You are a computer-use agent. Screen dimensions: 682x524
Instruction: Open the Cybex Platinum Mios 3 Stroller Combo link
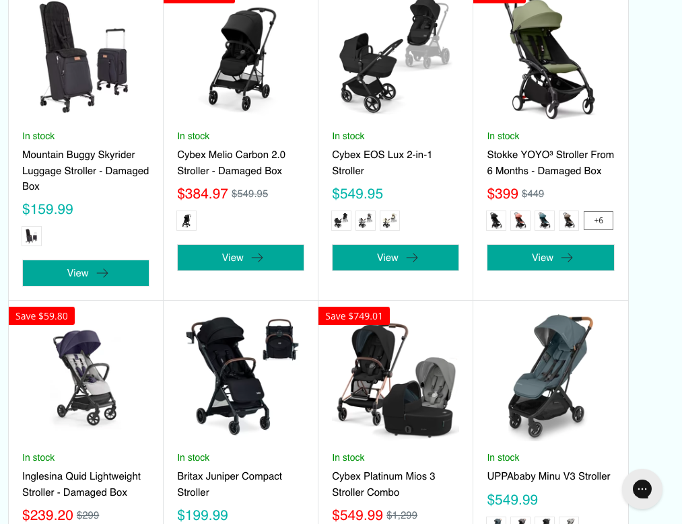(x=383, y=484)
